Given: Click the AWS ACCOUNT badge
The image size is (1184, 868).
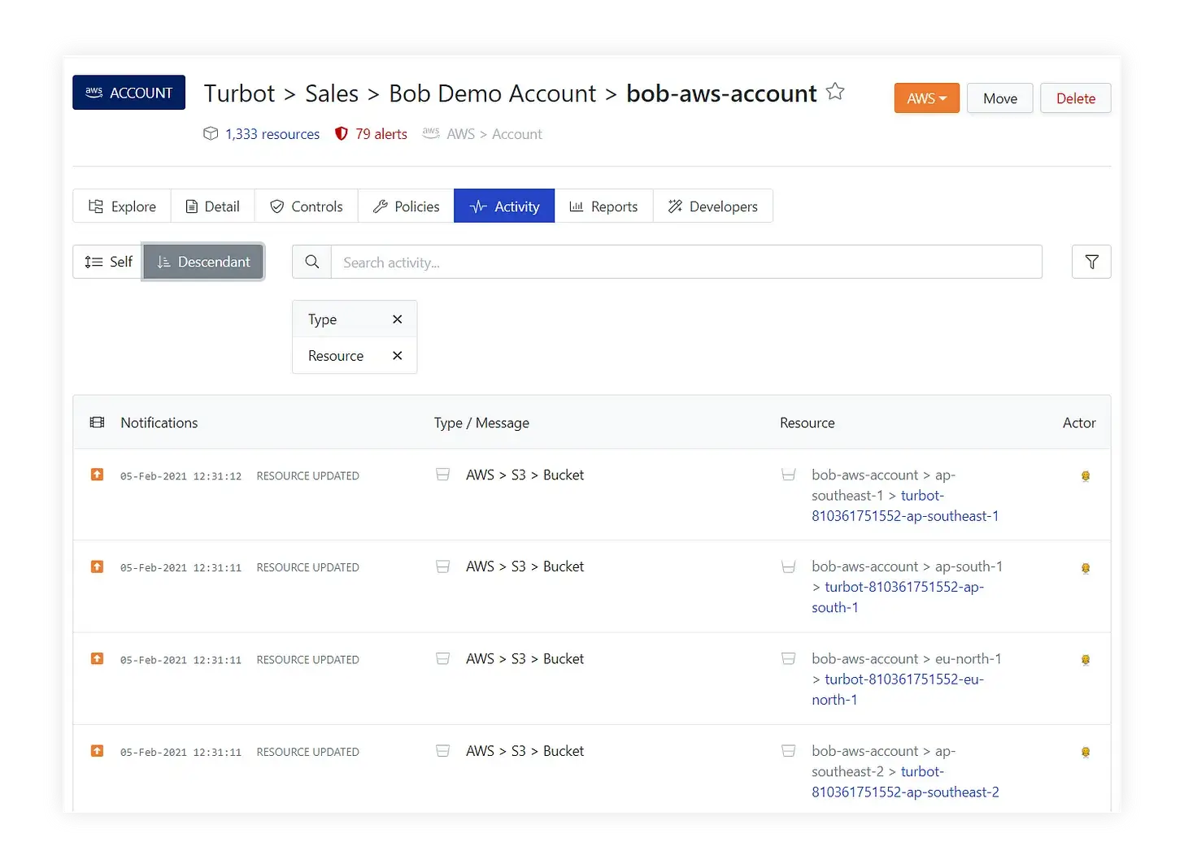Looking at the screenshot, I should point(128,93).
